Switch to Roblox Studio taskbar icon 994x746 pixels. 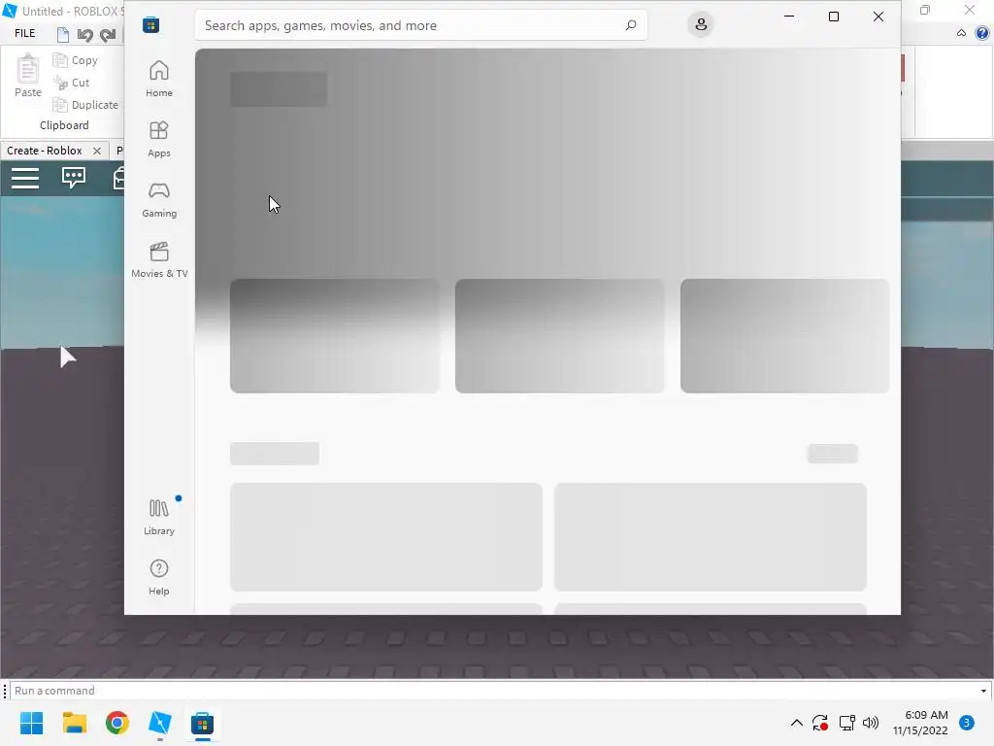160,723
